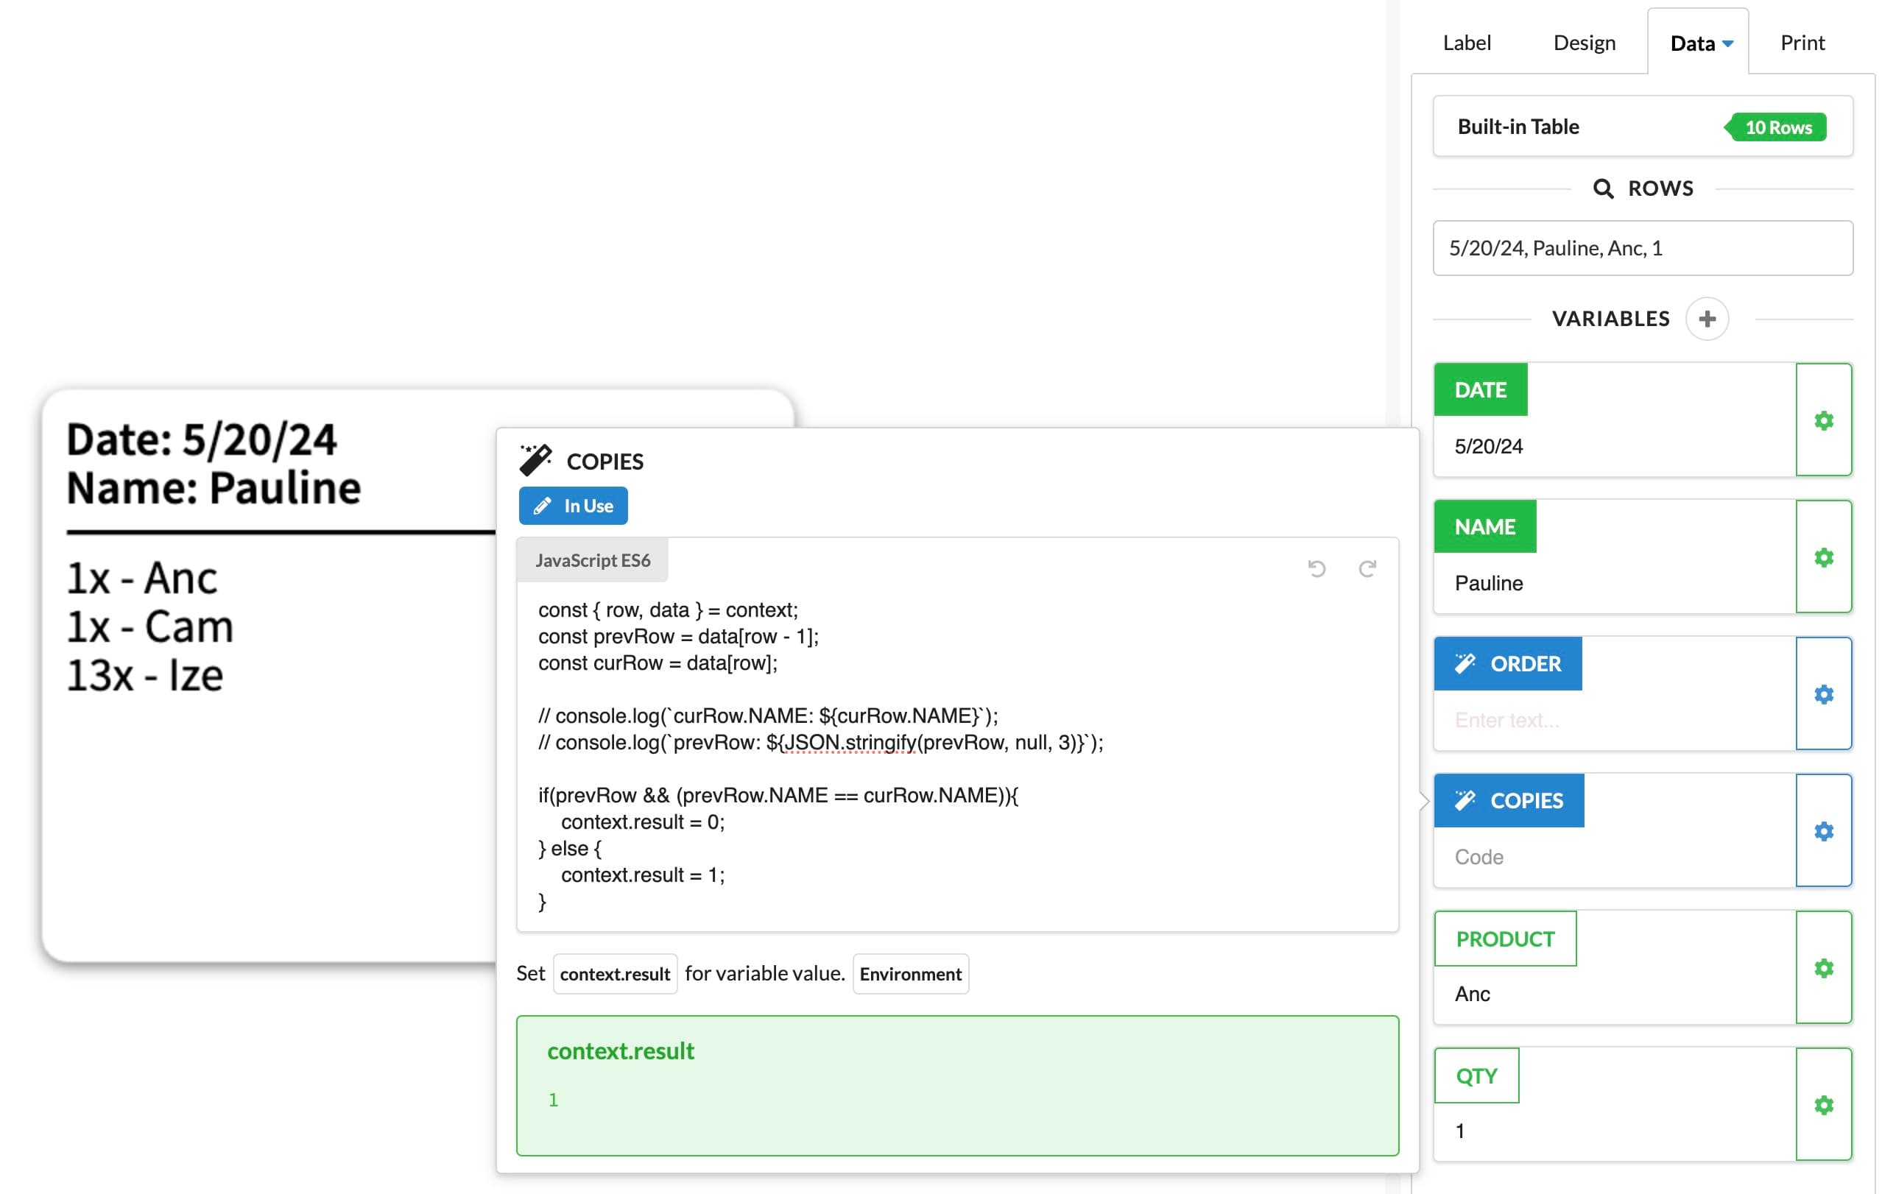Add a new variable with plus button

coord(1707,319)
